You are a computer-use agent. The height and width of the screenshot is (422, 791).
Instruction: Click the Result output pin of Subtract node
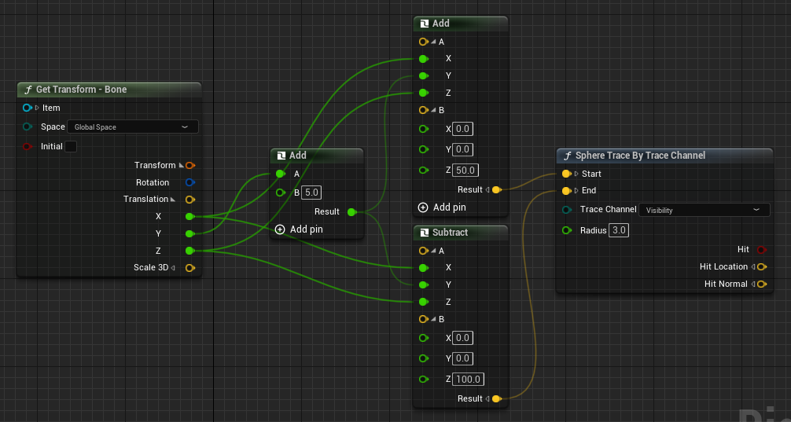point(496,398)
